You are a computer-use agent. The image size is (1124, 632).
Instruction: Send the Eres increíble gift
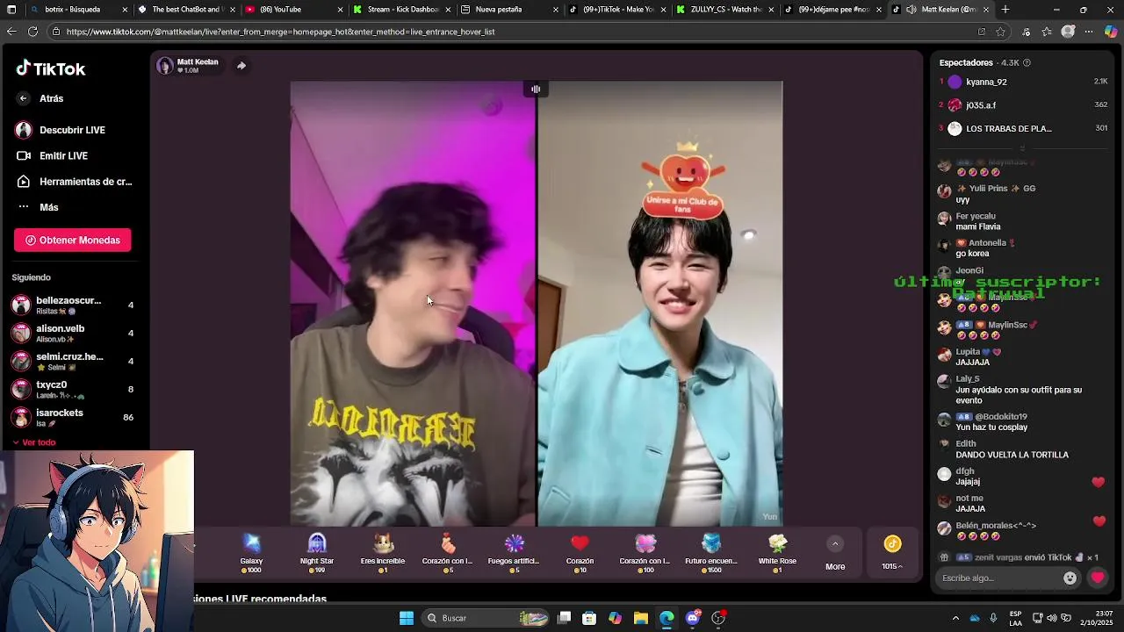[x=383, y=553]
